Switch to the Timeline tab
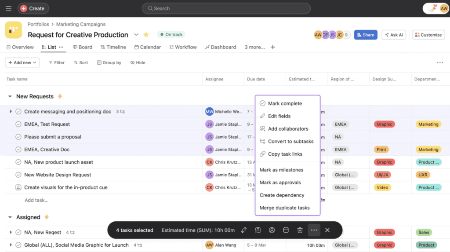The image size is (450, 252). click(x=113, y=47)
